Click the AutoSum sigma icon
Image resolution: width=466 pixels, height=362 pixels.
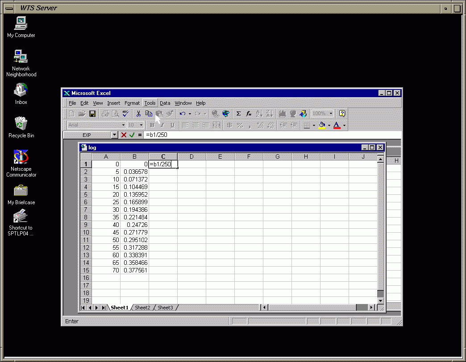point(238,114)
